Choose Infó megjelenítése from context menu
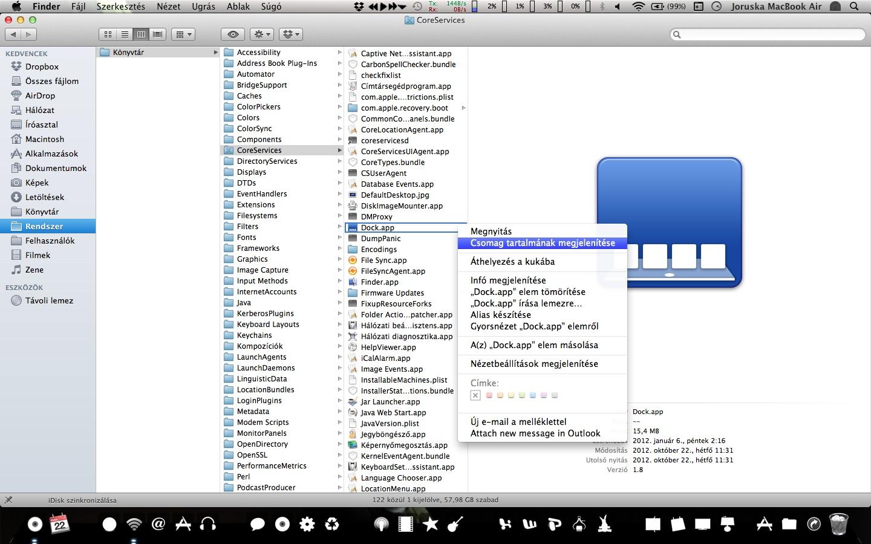The height and width of the screenshot is (544, 871). click(x=542, y=280)
